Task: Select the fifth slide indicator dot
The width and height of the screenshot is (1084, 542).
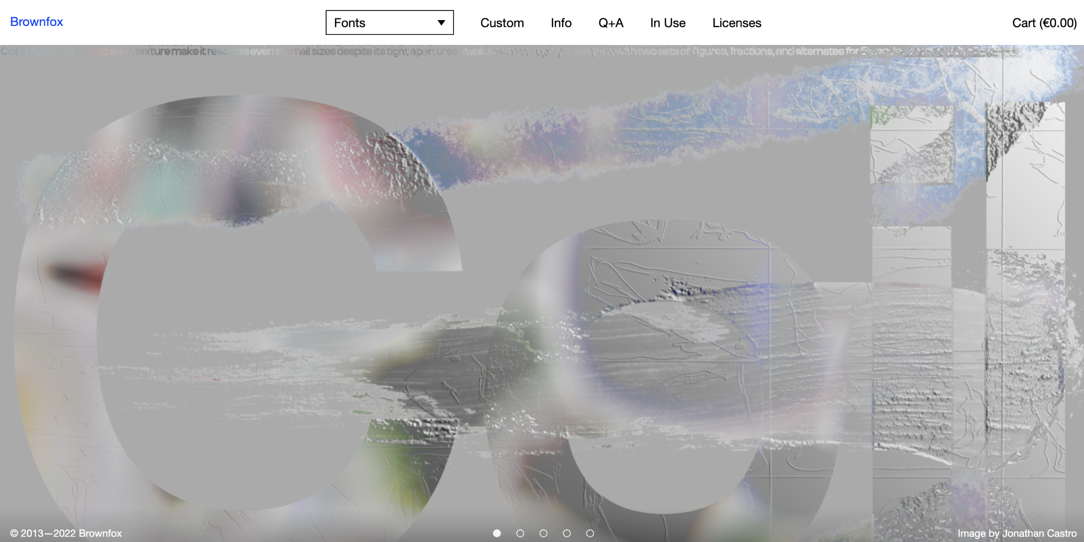Action: (590, 533)
